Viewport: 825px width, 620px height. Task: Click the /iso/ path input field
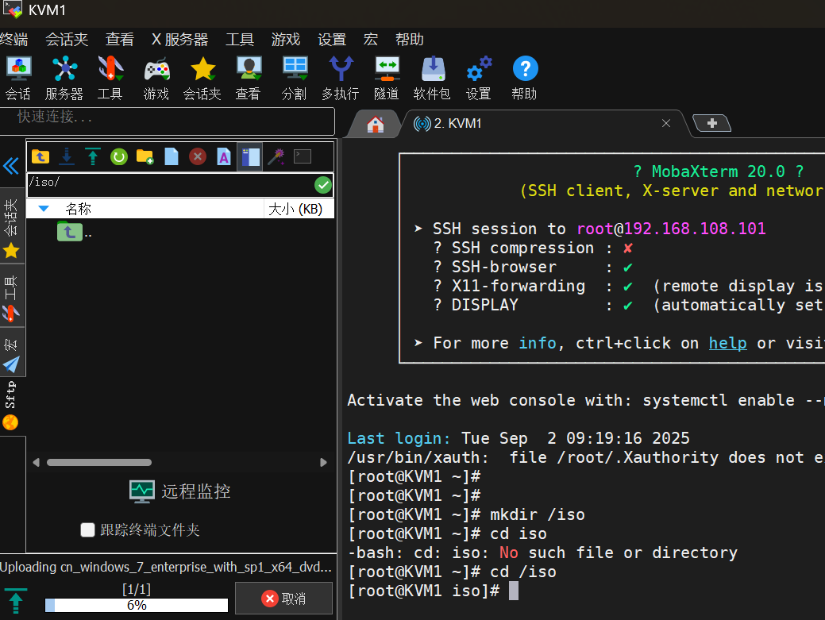coord(171,185)
